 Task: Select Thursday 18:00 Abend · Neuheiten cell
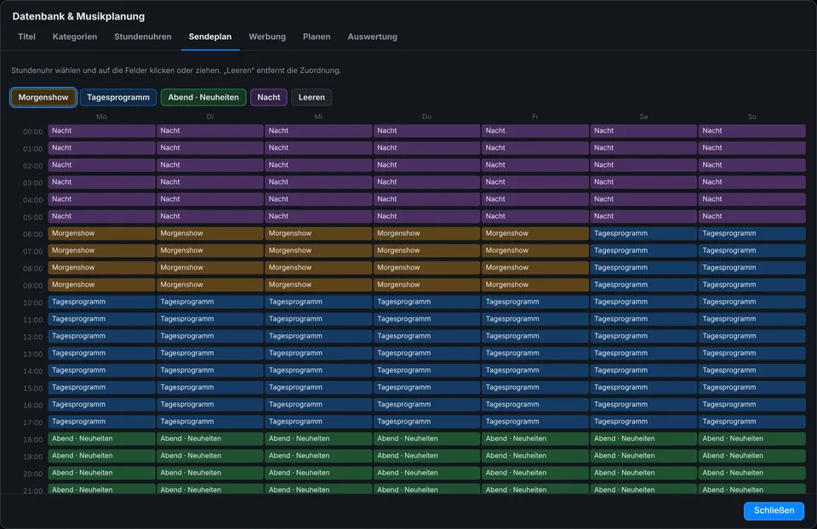point(426,439)
